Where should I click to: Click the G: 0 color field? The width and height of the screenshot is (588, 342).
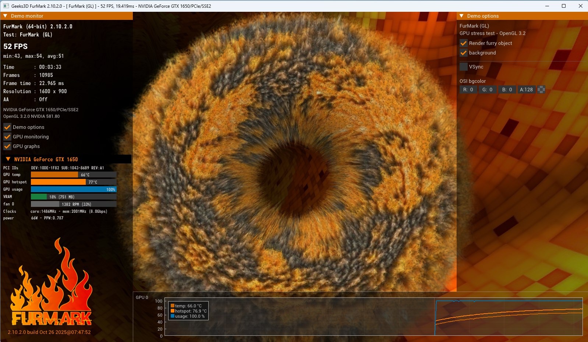tap(488, 89)
